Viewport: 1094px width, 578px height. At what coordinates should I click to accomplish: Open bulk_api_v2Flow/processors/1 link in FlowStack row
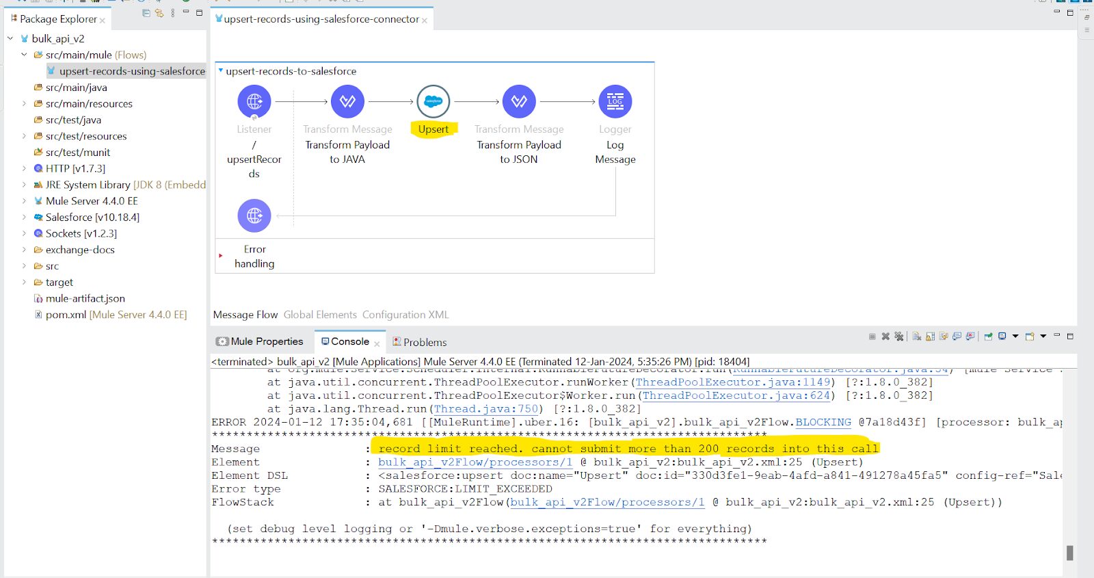[607, 502]
